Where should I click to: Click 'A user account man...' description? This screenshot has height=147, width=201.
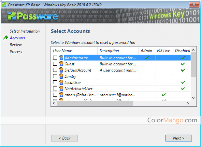pyautogui.click(x=118, y=70)
